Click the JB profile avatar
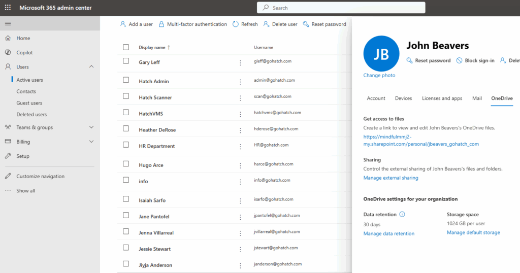Viewport: 520px width, 273px height. coord(381,54)
